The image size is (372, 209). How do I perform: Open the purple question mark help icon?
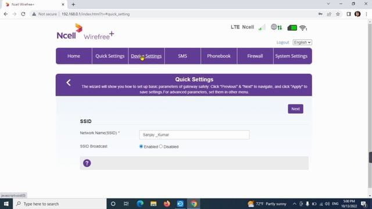tap(87, 163)
